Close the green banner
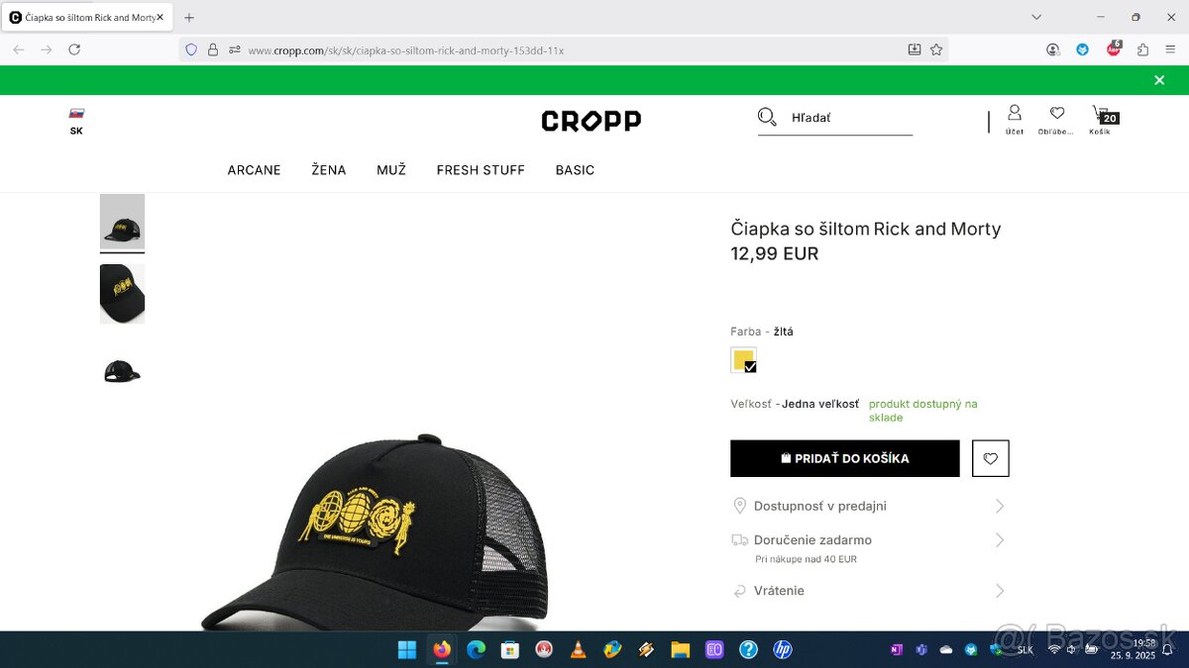This screenshot has height=668, width=1189. pos(1159,80)
